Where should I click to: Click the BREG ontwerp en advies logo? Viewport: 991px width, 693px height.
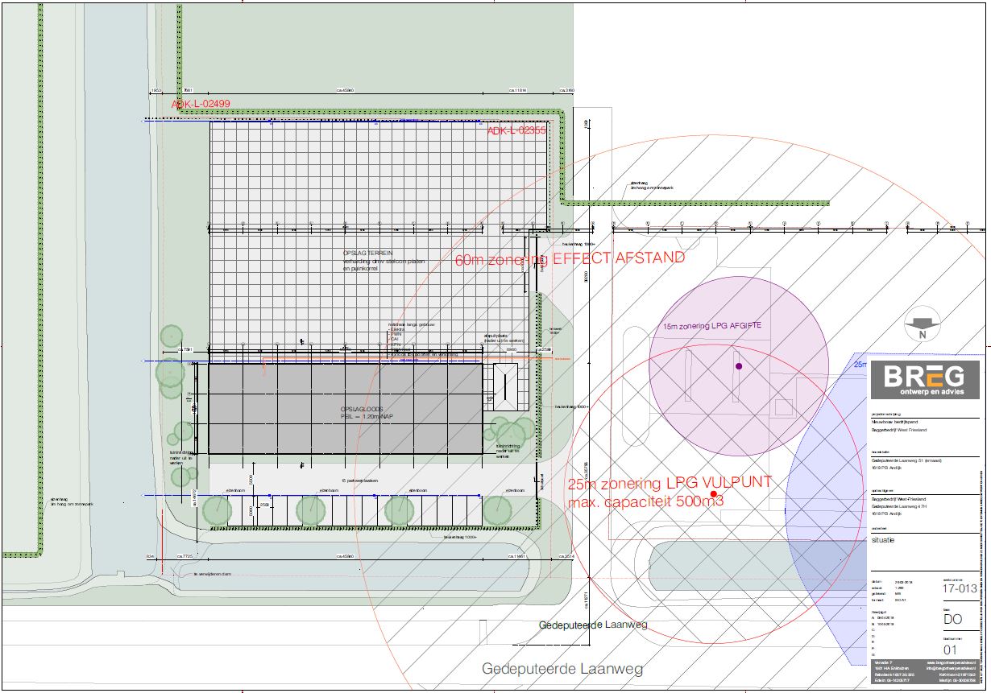[923, 382]
